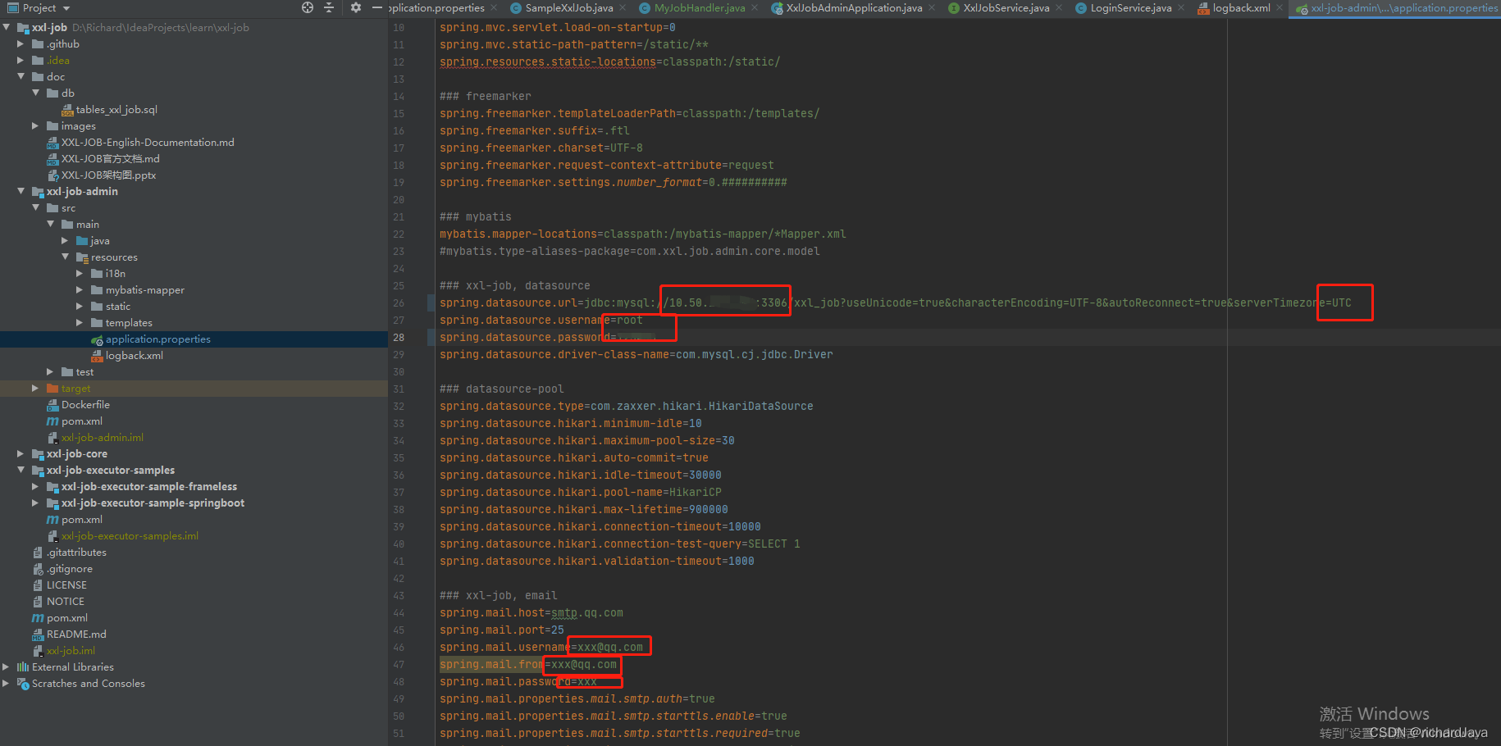Click line number 28 in the gutter
This screenshot has width=1501, height=746.
point(399,337)
